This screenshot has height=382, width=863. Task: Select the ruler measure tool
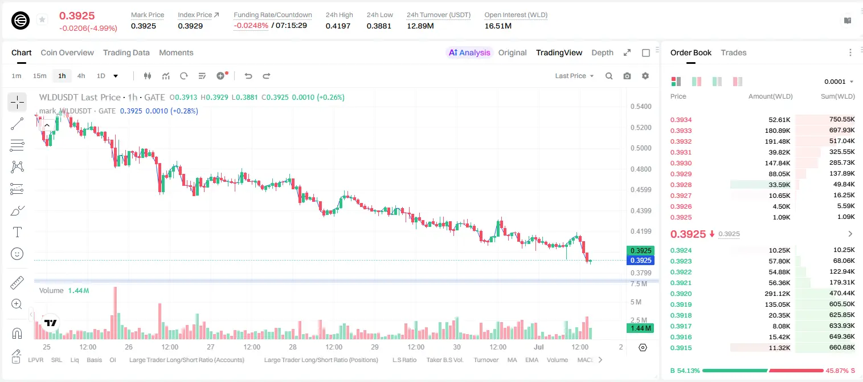tap(17, 282)
